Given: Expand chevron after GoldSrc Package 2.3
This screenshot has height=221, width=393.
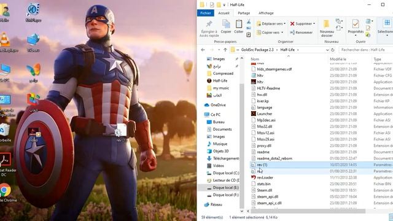Looking at the screenshot, I should [277, 50].
